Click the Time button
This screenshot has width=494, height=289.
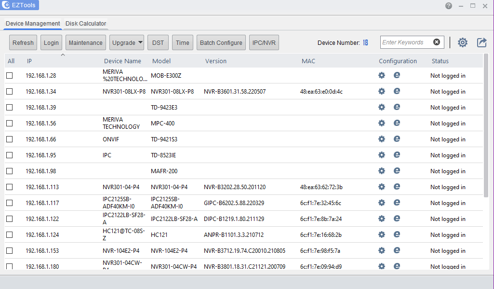(182, 42)
